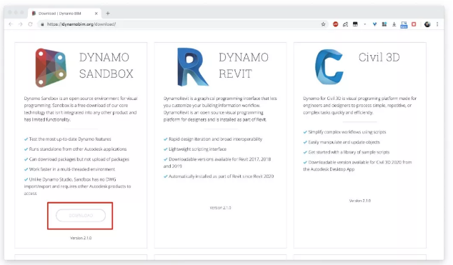Go back using the browser back arrow
The width and height of the screenshot is (453, 265).
[x=11, y=24]
